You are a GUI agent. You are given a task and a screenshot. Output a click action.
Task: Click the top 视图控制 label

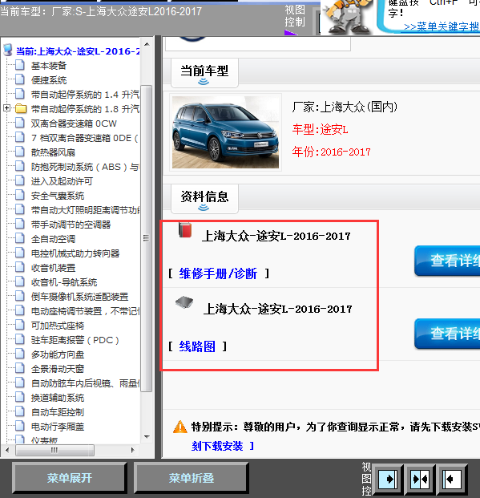point(295,16)
